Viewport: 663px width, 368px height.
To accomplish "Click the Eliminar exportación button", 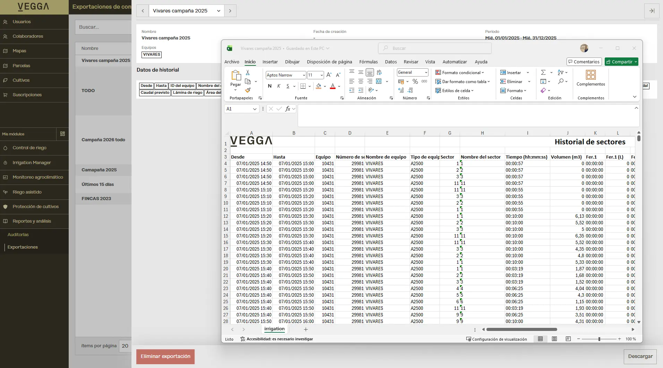I will click(165, 356).
